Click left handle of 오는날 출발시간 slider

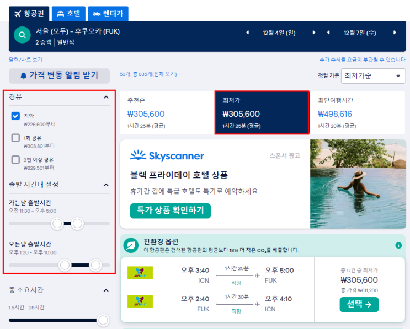point(65,265)
